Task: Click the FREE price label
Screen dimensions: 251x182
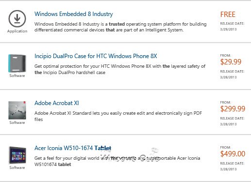Action: pyautogui.click(x=228, y=15)
